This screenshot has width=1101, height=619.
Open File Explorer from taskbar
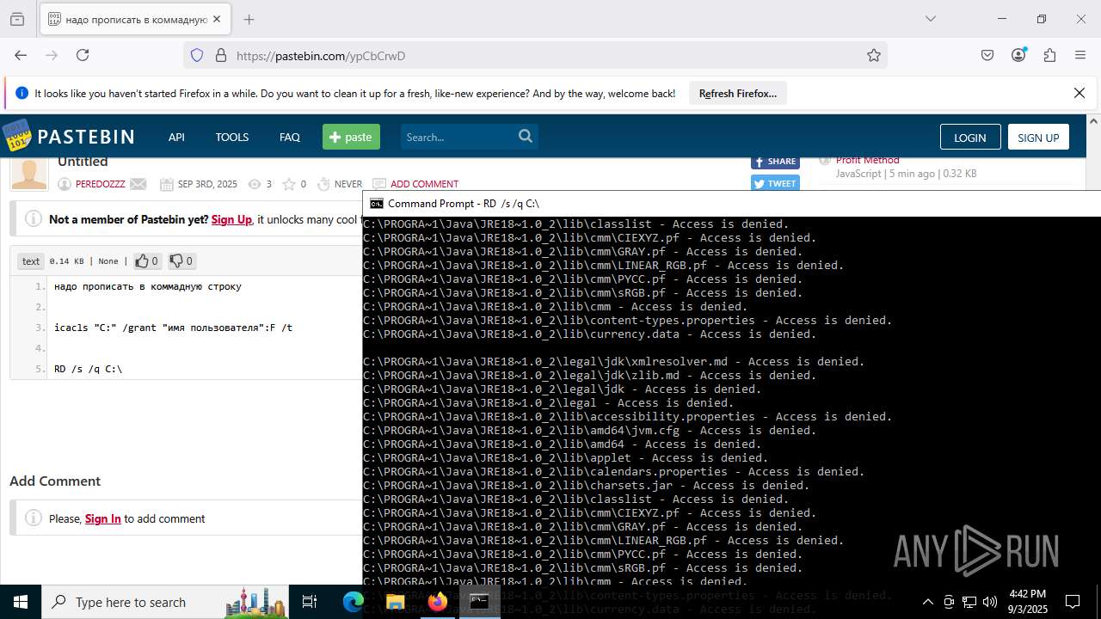395,602
